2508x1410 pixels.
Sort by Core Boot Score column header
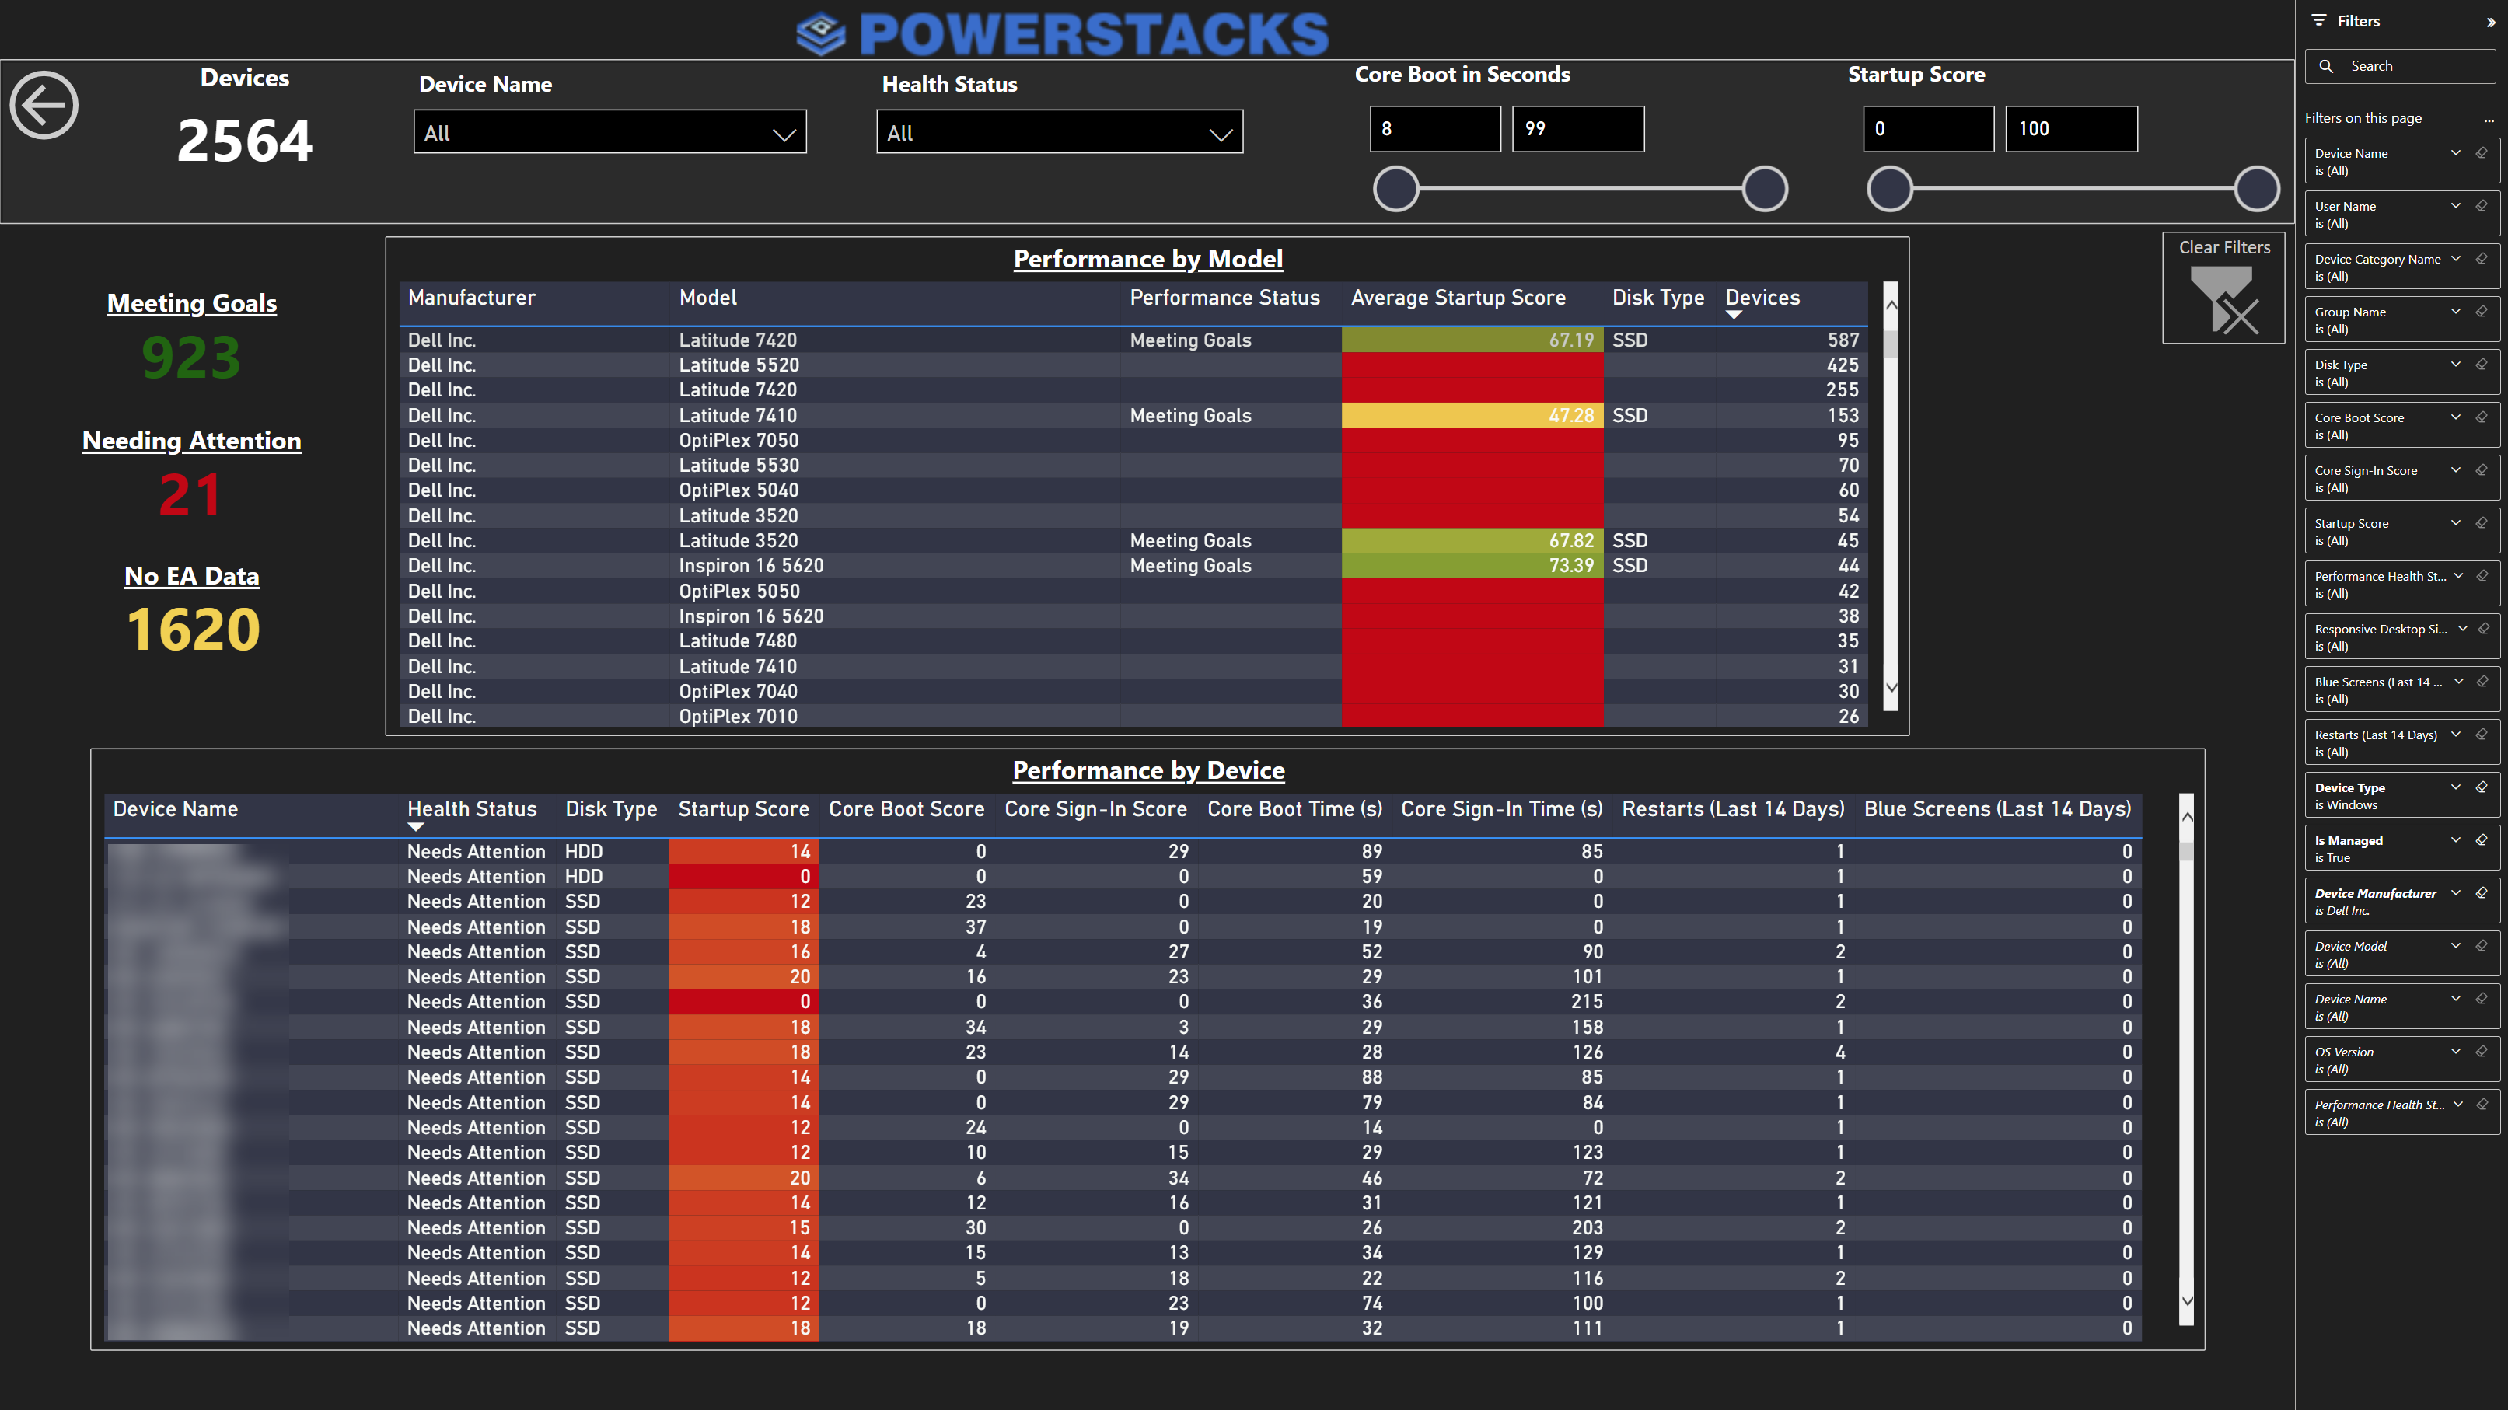(906, 808)
